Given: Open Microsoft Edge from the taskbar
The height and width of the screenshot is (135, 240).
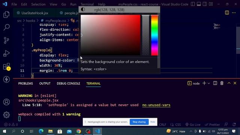Looking at the screenshot, I should click(41, 131).
